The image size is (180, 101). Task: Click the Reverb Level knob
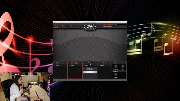(116, 75)
